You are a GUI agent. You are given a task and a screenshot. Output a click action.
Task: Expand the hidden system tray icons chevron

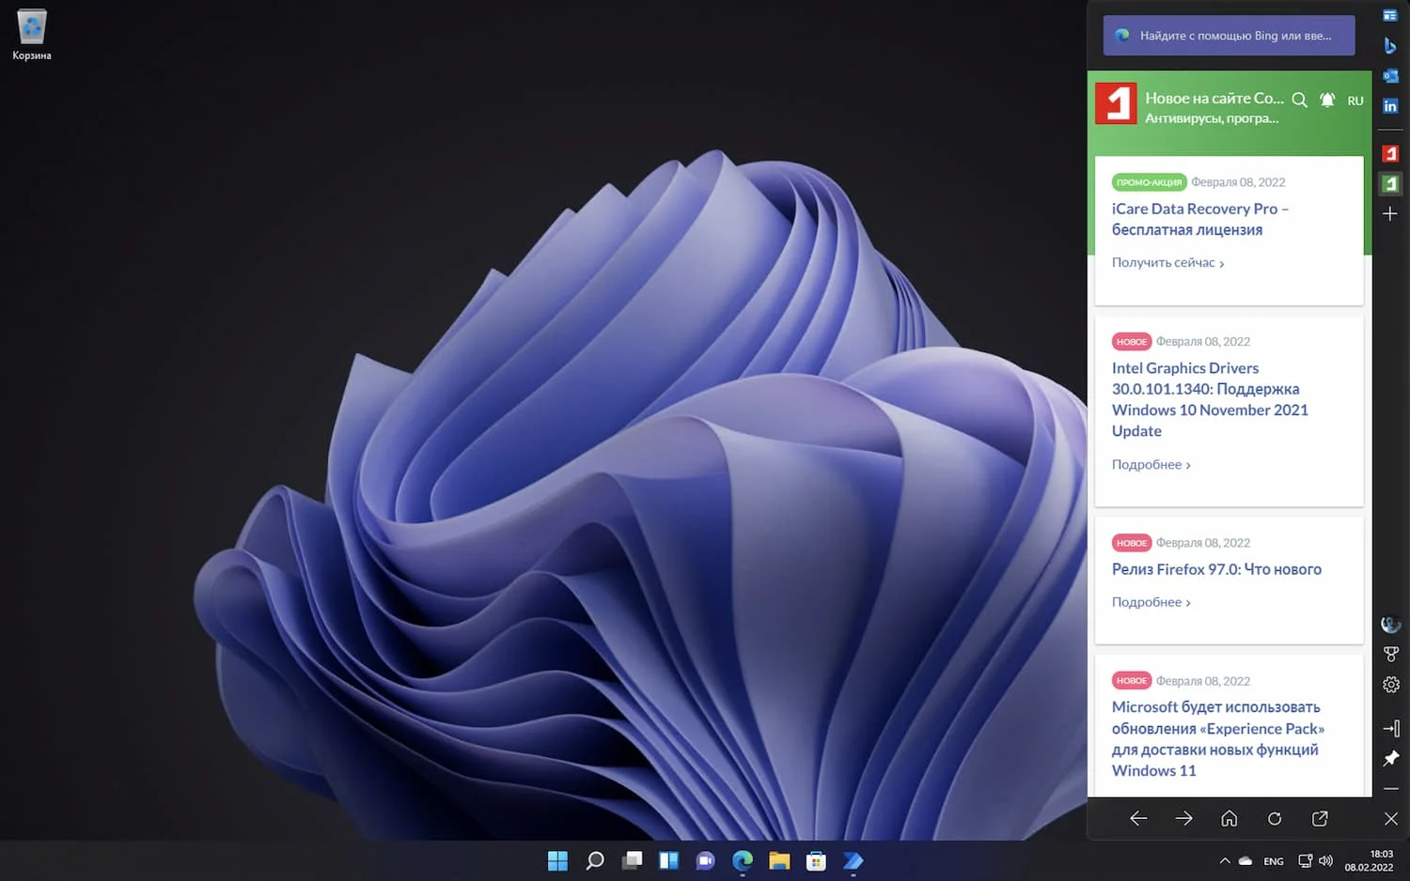click(x=1224, y=860)
